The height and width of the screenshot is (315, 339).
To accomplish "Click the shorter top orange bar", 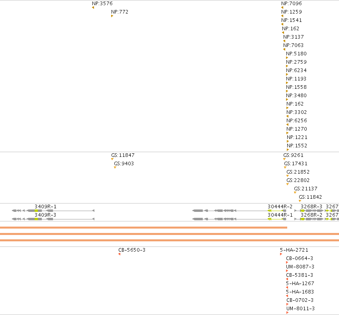I will (x=143, y=227).
